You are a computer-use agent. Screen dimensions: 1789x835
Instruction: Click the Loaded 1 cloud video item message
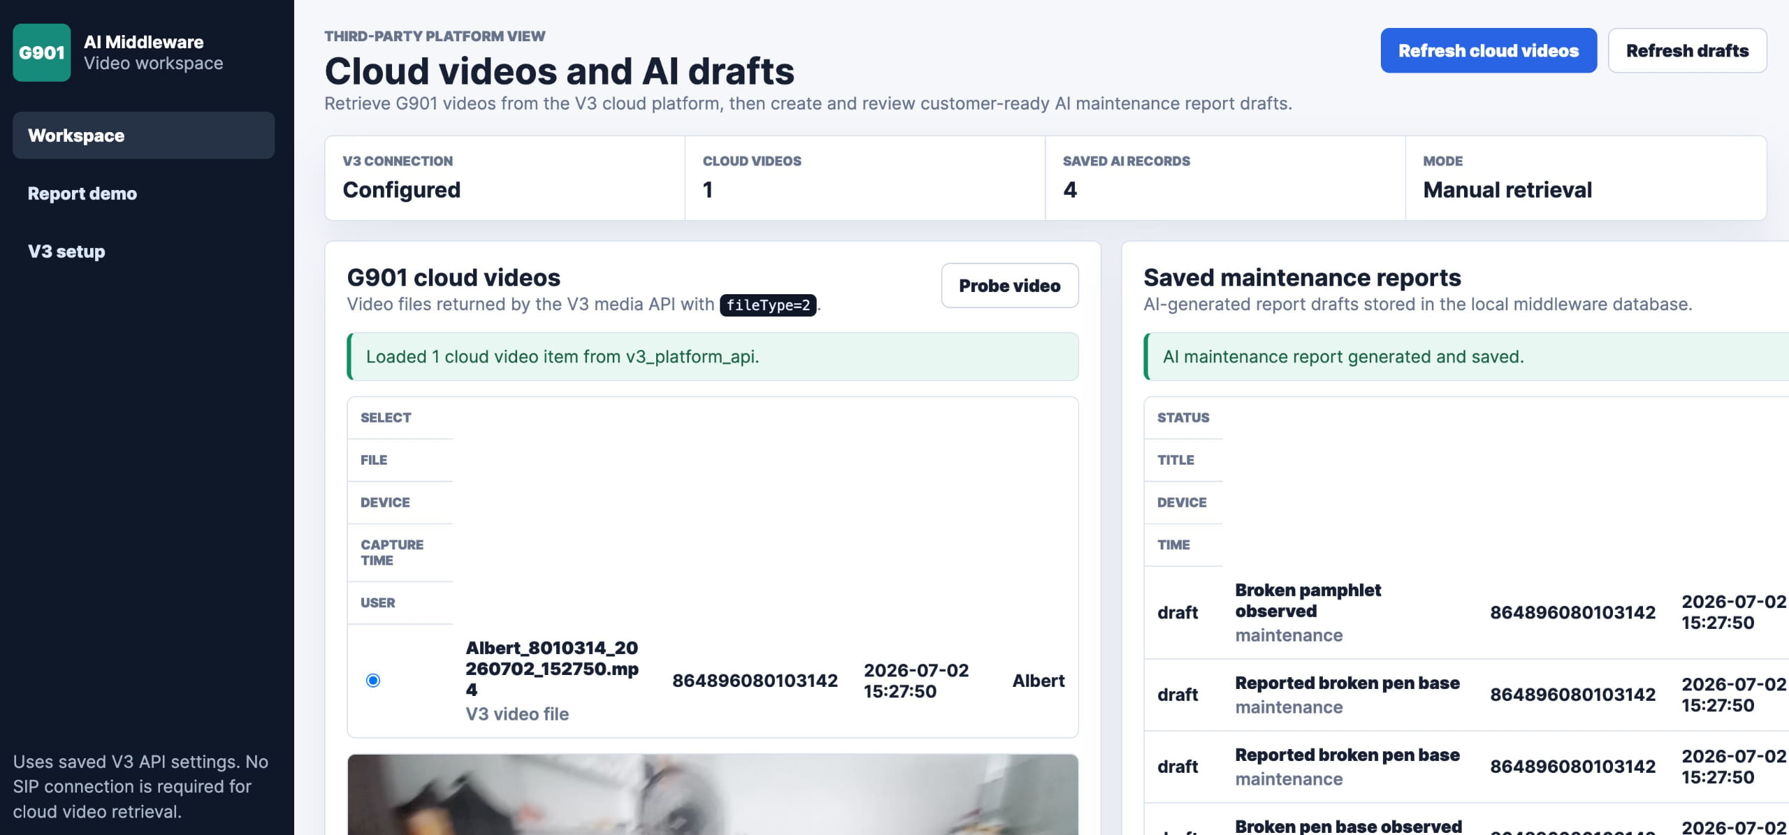pyautogui.click(x=712, y=356)
